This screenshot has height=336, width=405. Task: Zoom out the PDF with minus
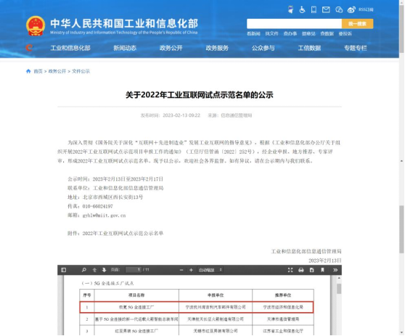[x=181, y=270]
